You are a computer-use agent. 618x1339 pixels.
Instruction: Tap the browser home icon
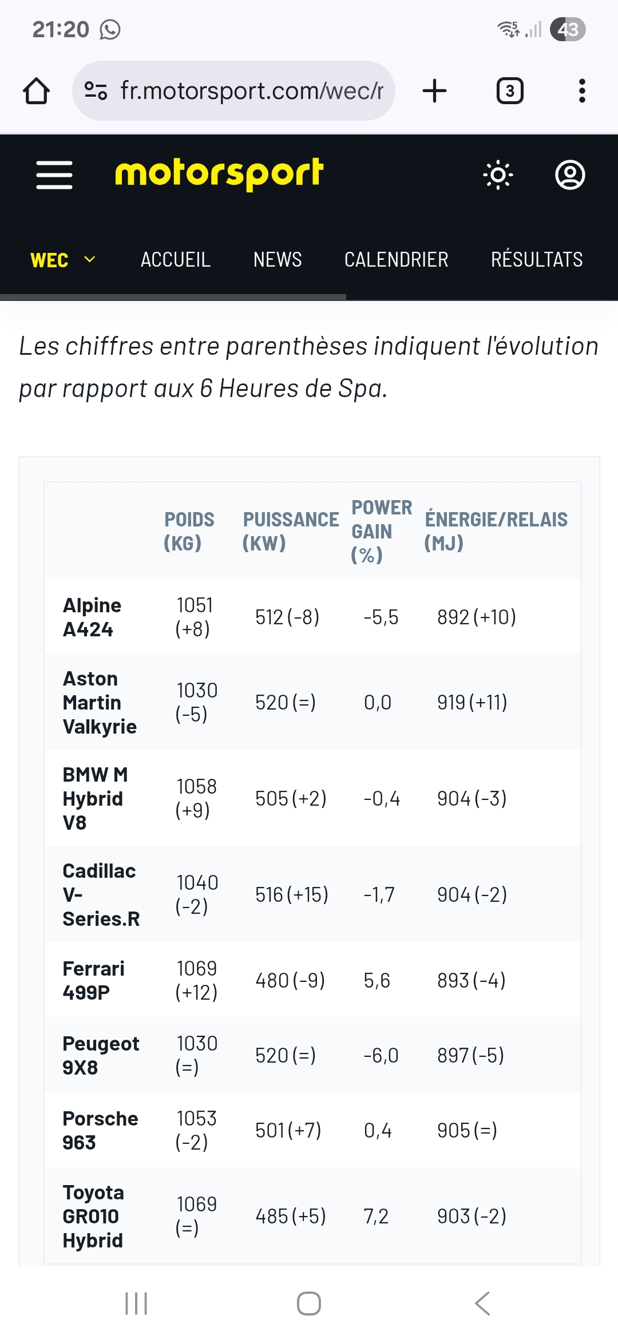pos(36,91)
